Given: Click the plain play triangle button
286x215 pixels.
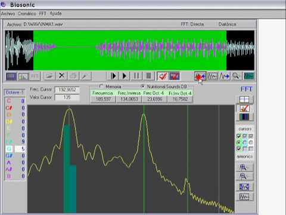Looking at the screenshot, I should tap(125, 76).
